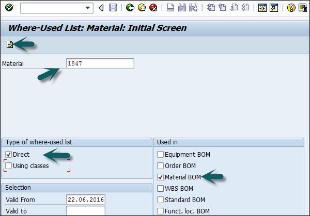Click the Material field label
Image resolution: width=310 pixels, height=216 pixels.
13,64
